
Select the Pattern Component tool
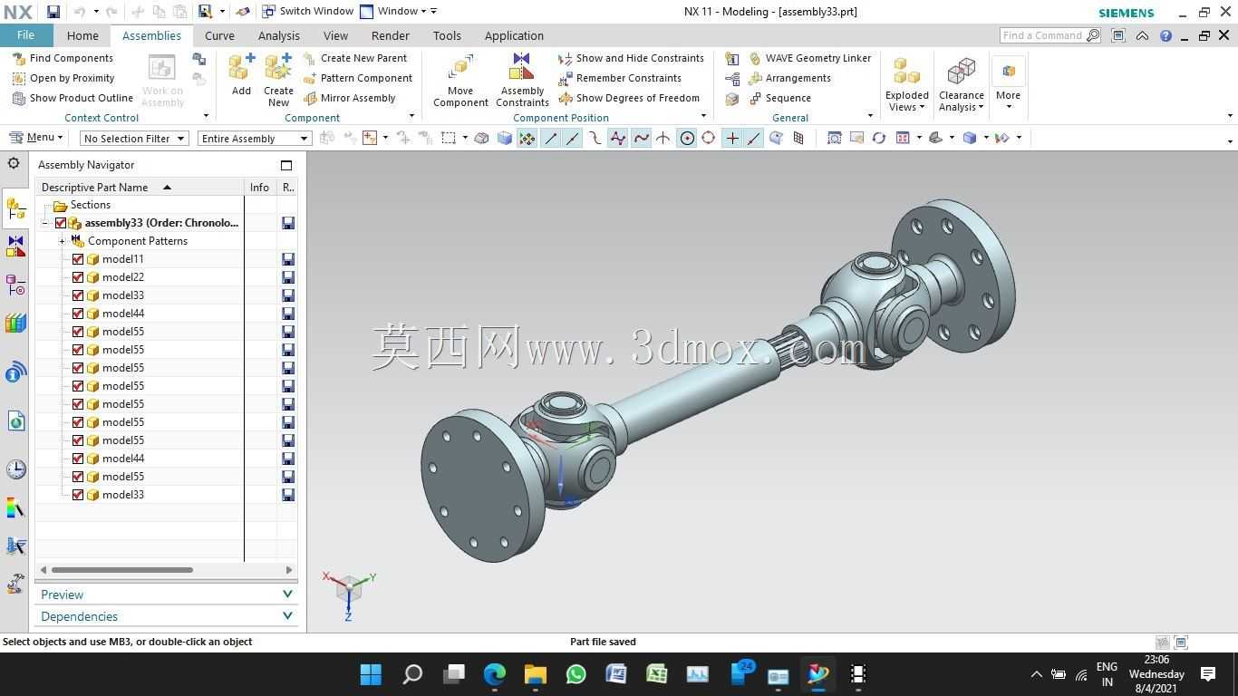pyautogui.click(x=357, y=78)
